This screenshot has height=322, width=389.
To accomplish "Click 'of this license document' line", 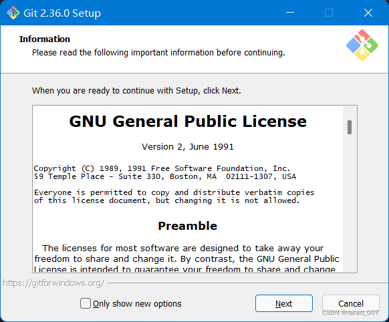I will tap(166, 200).
